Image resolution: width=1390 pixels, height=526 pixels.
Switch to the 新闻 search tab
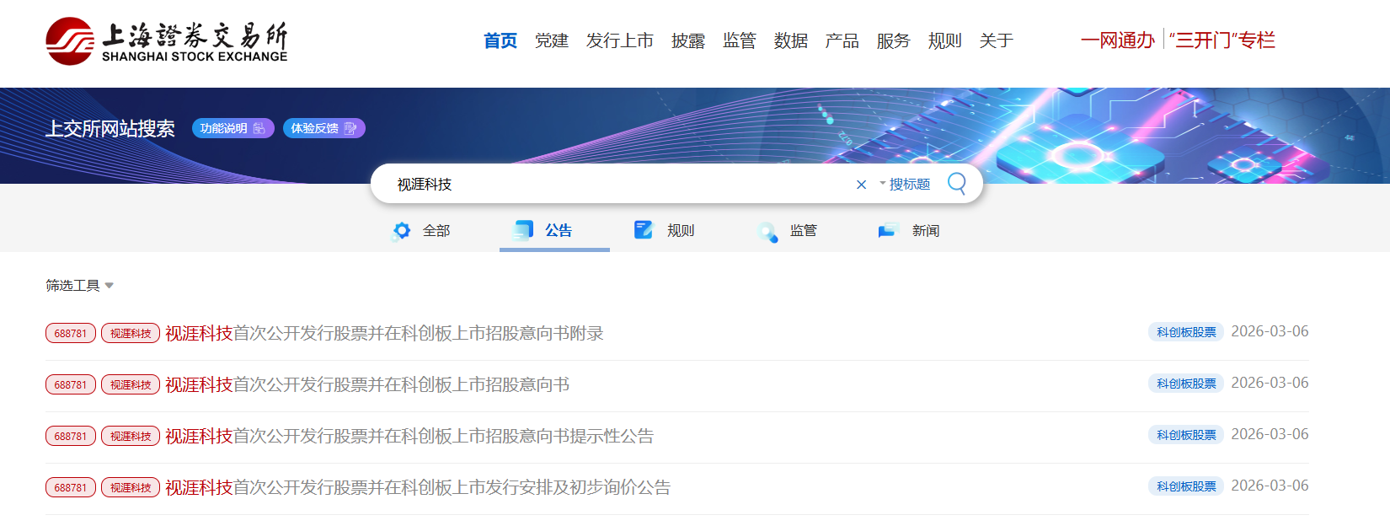(x=926, y=230)
